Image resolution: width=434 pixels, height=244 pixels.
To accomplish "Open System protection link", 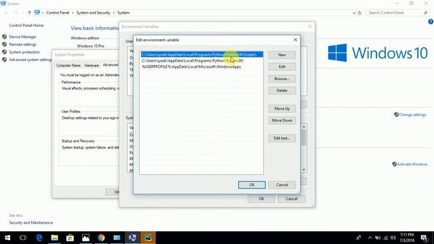I will (x=24, y=52).
